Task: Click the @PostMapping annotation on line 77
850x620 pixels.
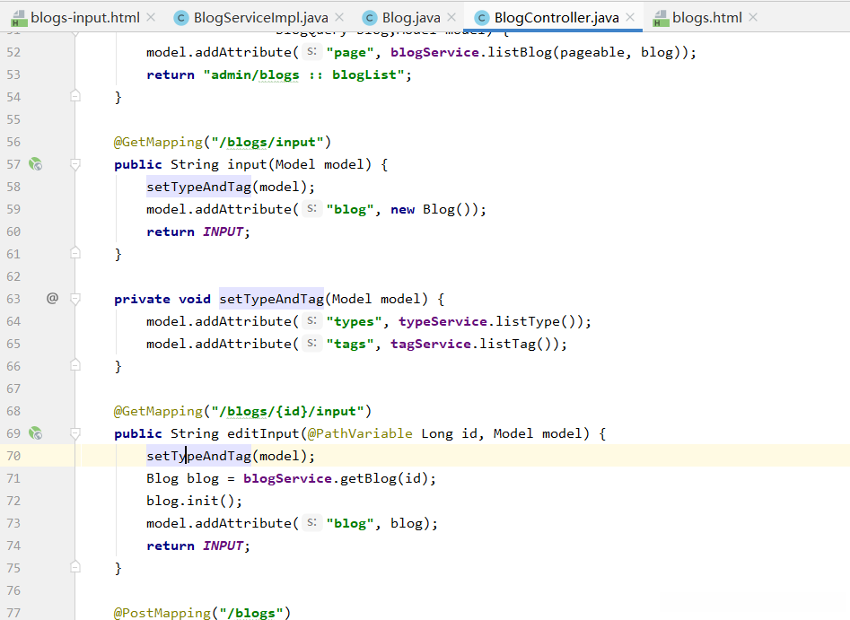Action: [162, 613]
